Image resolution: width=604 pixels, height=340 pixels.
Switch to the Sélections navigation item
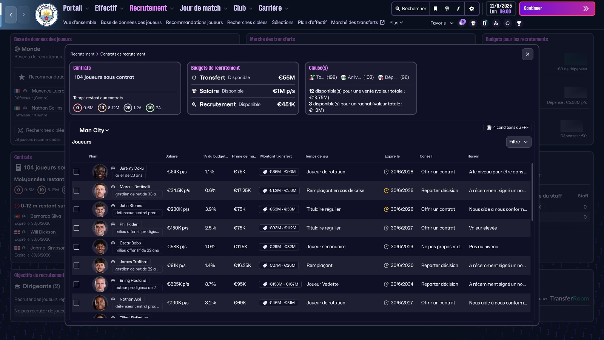point(283,22)
